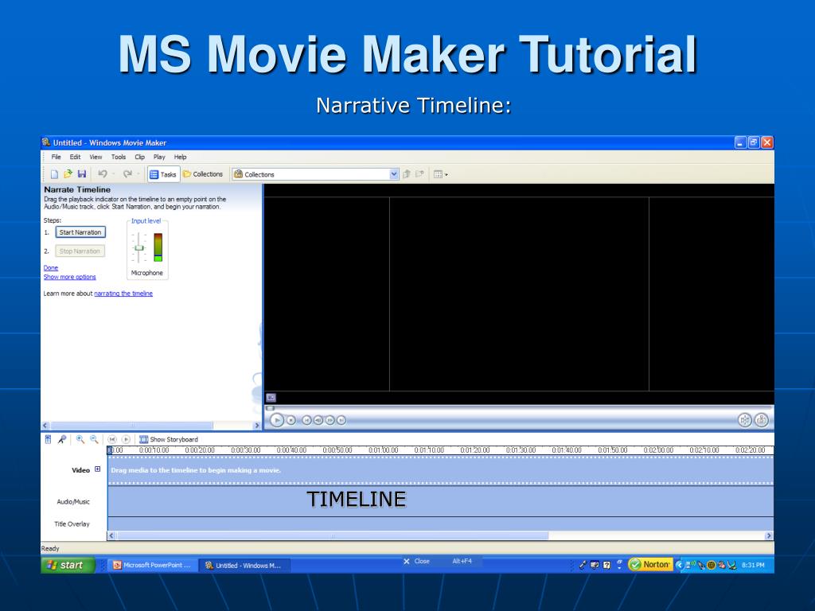Viewport: 815px width, 611px height.
Task: Click the taskbar clock 8:31 PM
Action: click(x=753, y=565)
